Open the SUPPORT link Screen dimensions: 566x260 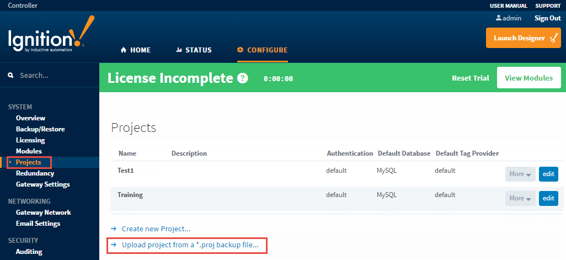pos(548,6)
